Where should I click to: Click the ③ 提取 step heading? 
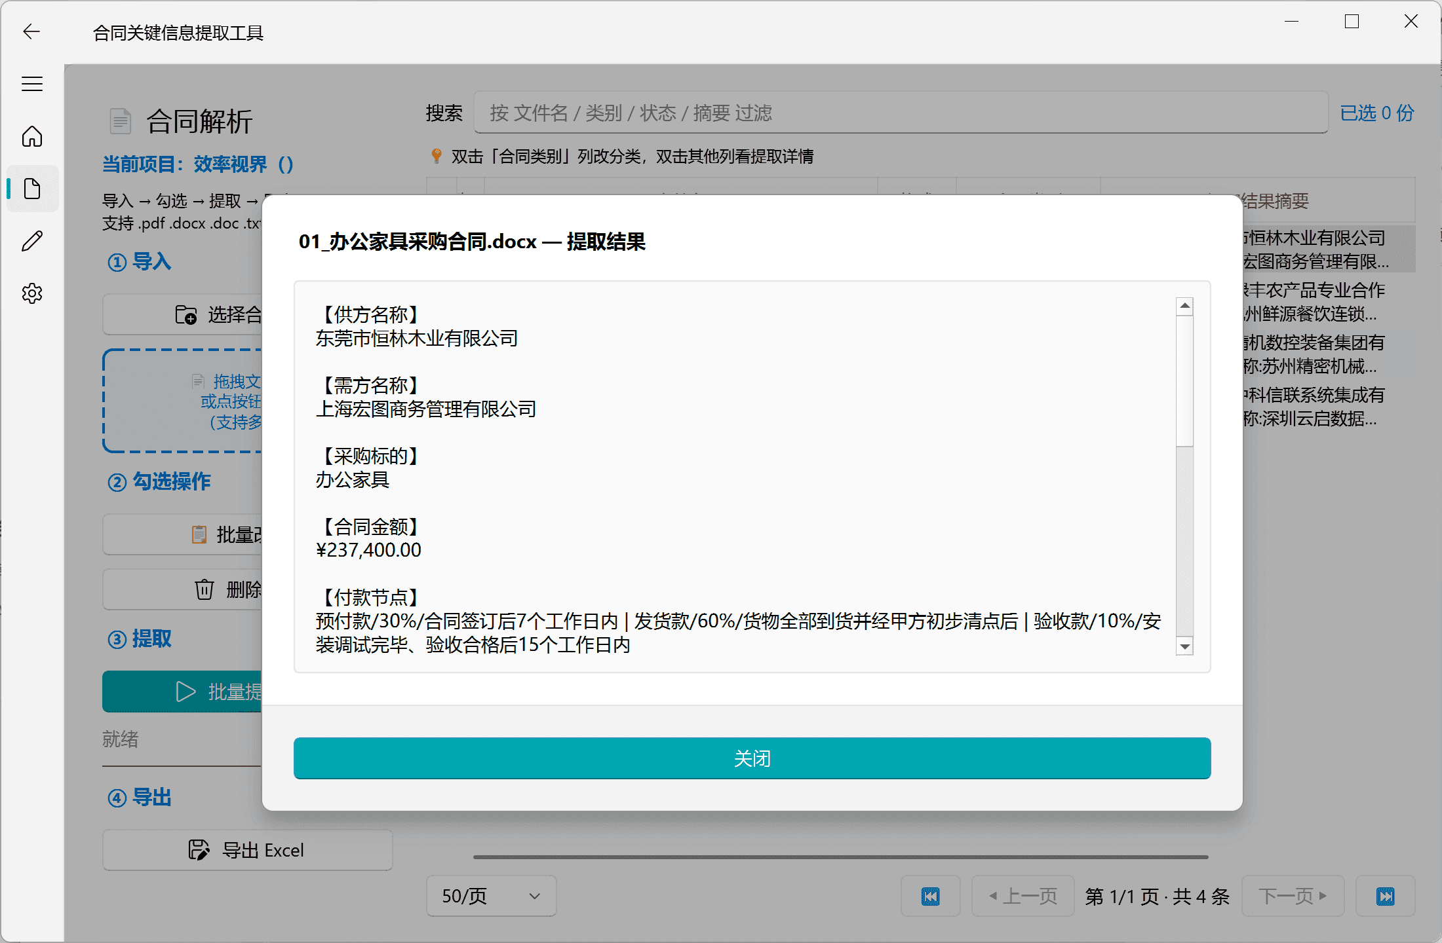(x=139, y=638)
